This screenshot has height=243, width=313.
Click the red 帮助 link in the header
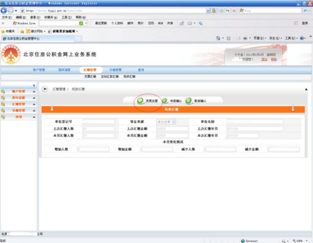[274, 60]
